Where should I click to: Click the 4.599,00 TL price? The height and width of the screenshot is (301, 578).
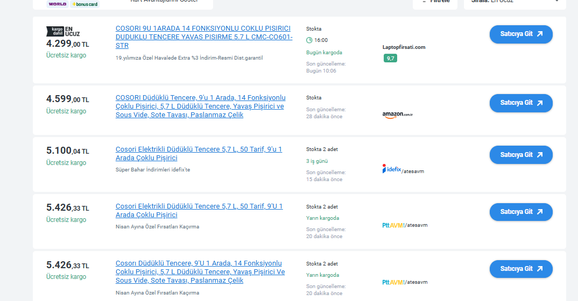(67, 99)
